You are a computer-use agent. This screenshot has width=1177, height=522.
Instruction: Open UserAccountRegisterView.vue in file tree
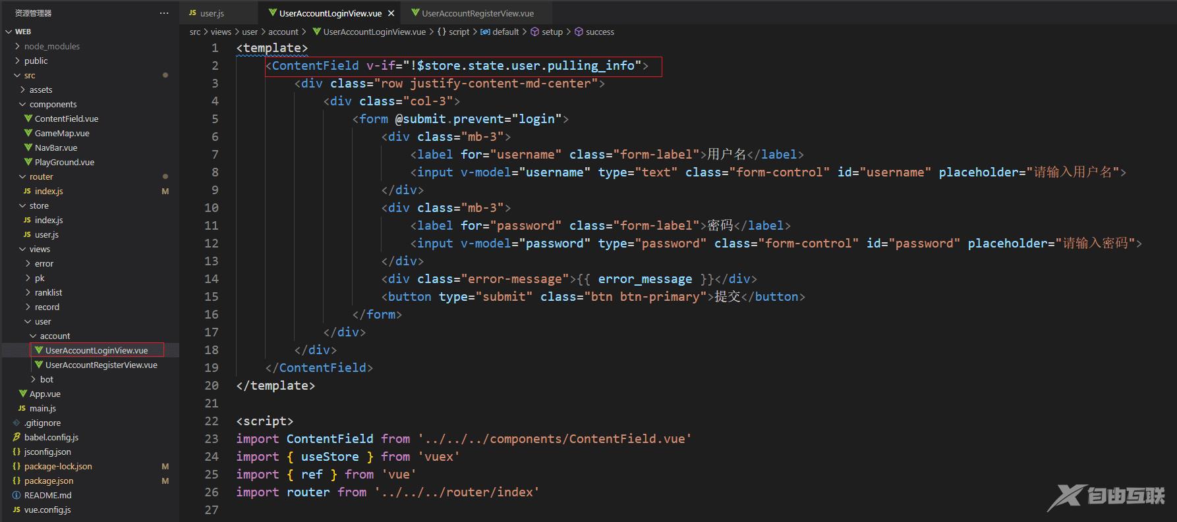pyautogui.click(x=101, y=365)
